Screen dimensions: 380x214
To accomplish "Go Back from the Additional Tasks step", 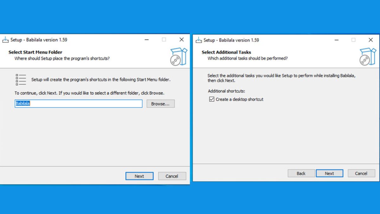I will (x=301, y=173).
